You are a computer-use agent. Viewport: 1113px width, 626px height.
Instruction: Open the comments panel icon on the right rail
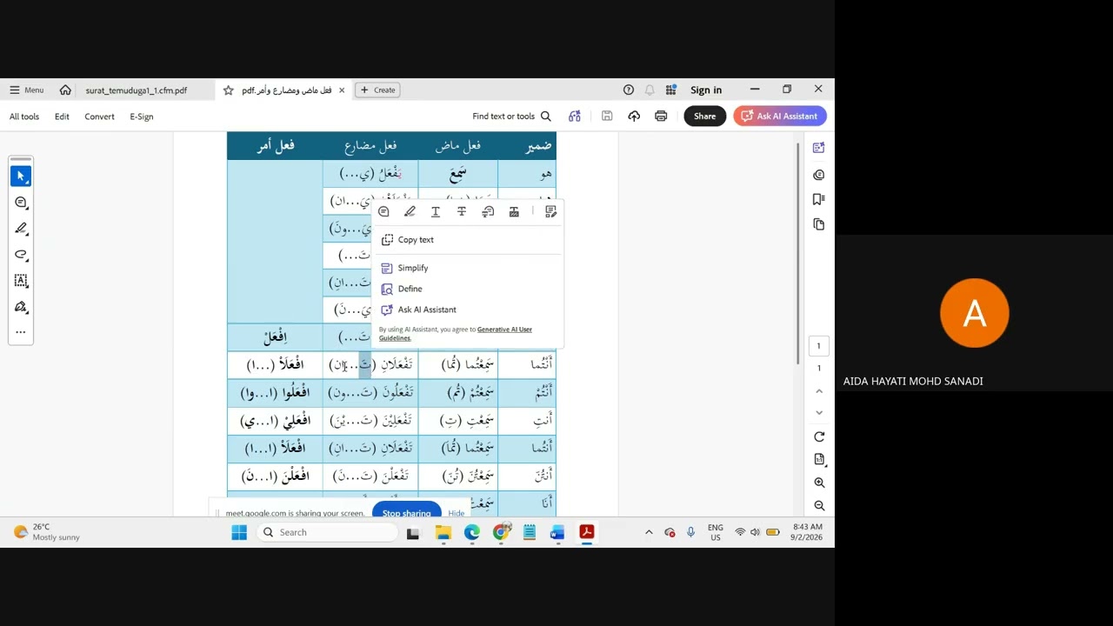click(x=818, y=175)
